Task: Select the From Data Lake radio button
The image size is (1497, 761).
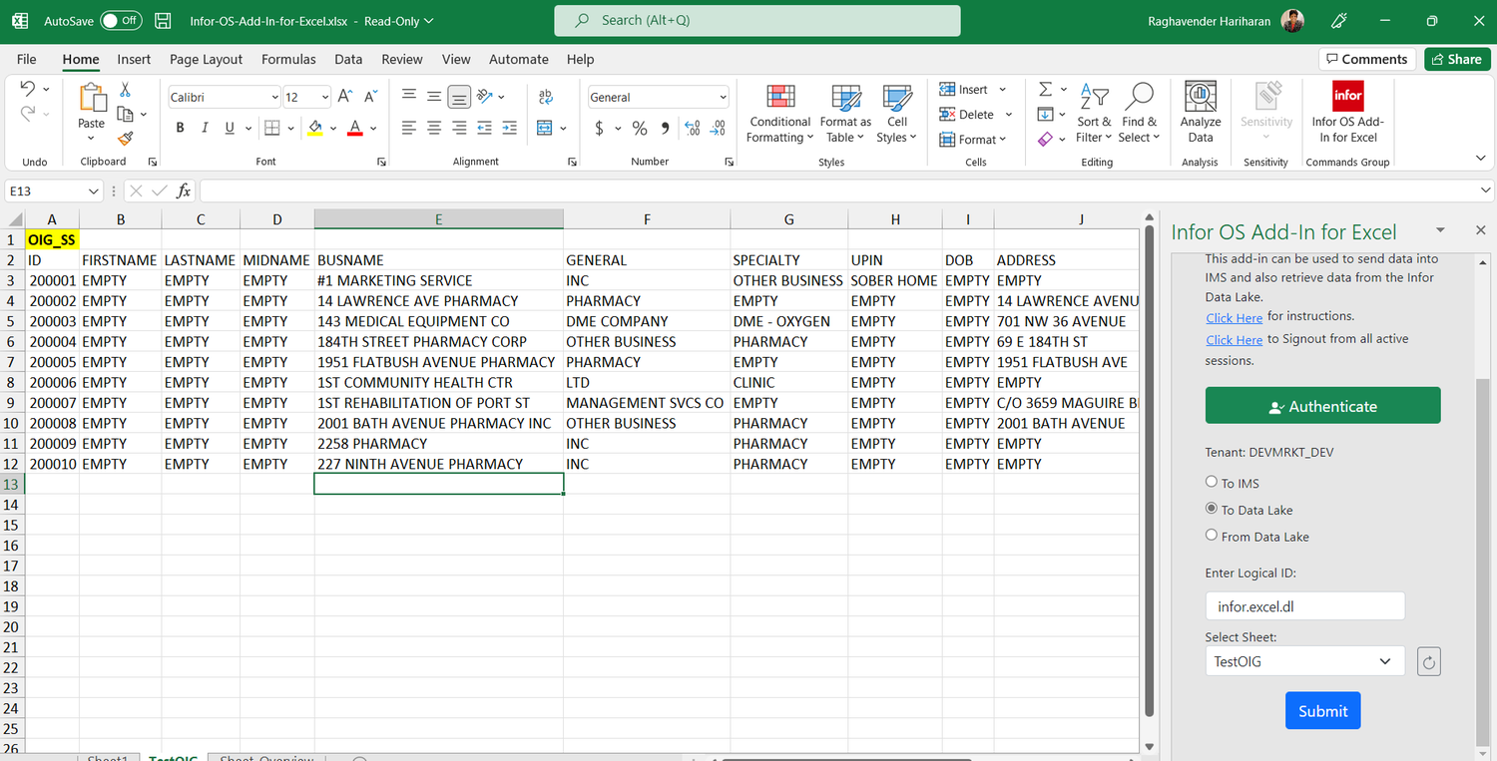Action: [1212, 536]
